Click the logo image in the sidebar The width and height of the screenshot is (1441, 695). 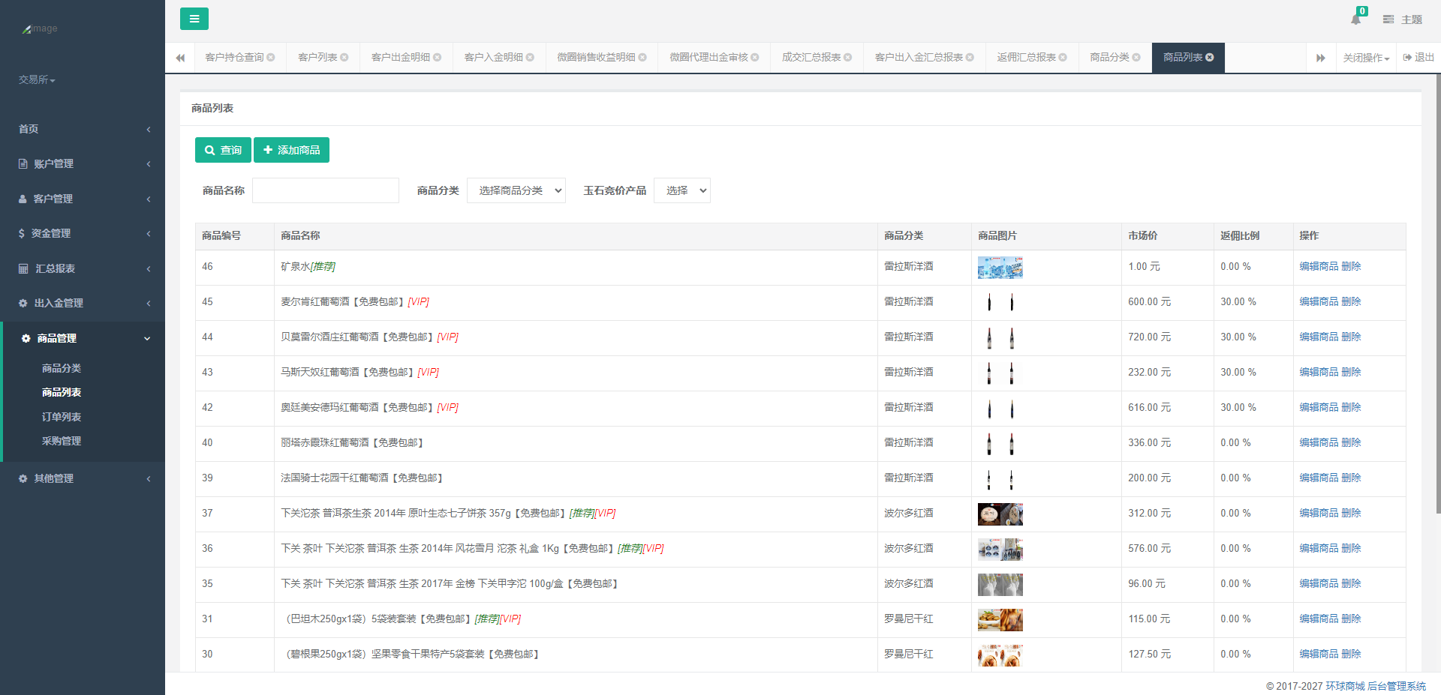(x=40, y=28)
